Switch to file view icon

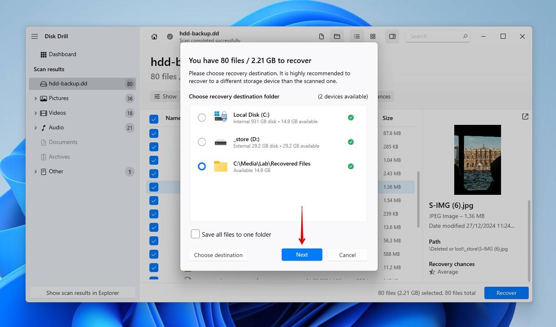[322, 37]
